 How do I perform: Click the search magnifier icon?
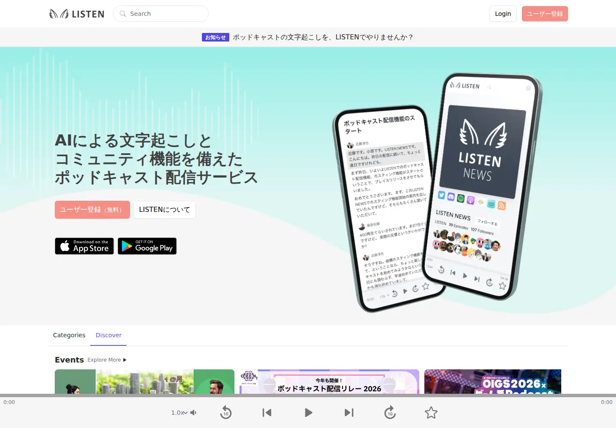[x=123, y=14]
